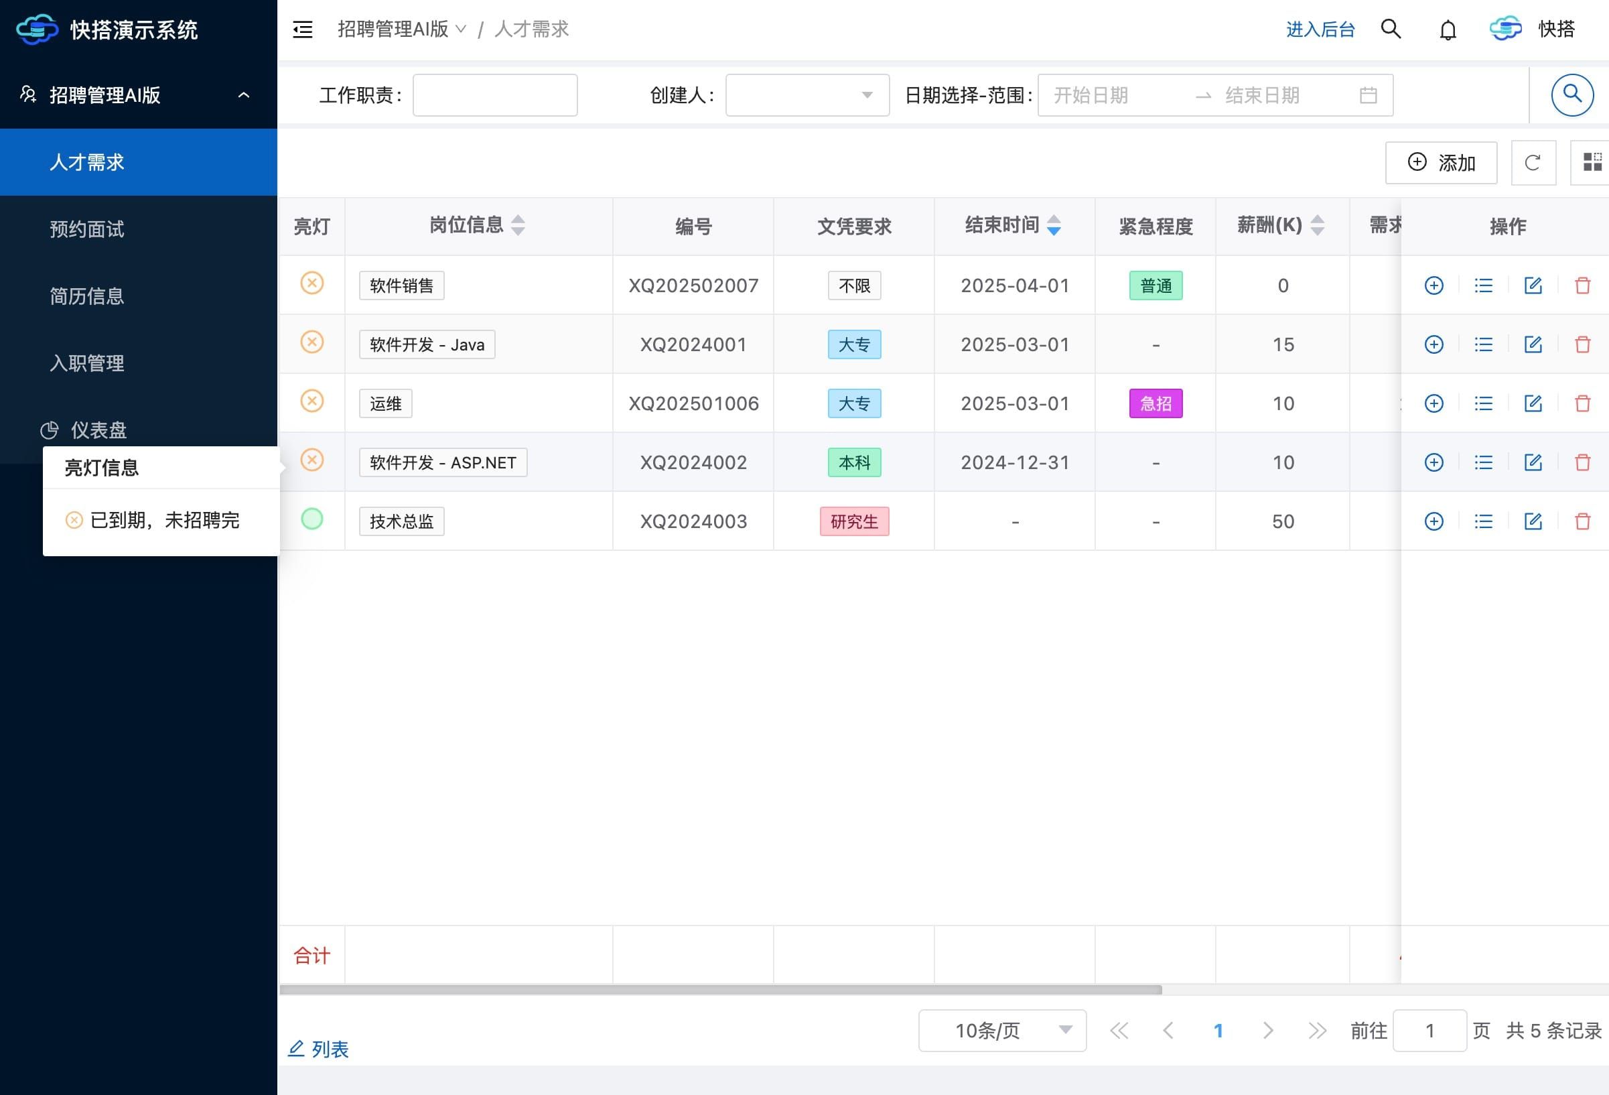1609x1095 pixels.
Task: Click the 普通 urgency tag
Action: pyautogui.click(x=1156, y=285)
